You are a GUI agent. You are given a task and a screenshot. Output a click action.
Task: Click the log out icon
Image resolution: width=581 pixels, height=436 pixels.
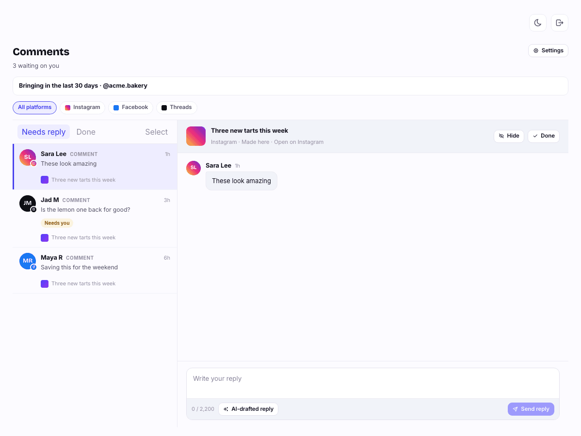click(560, 23)
